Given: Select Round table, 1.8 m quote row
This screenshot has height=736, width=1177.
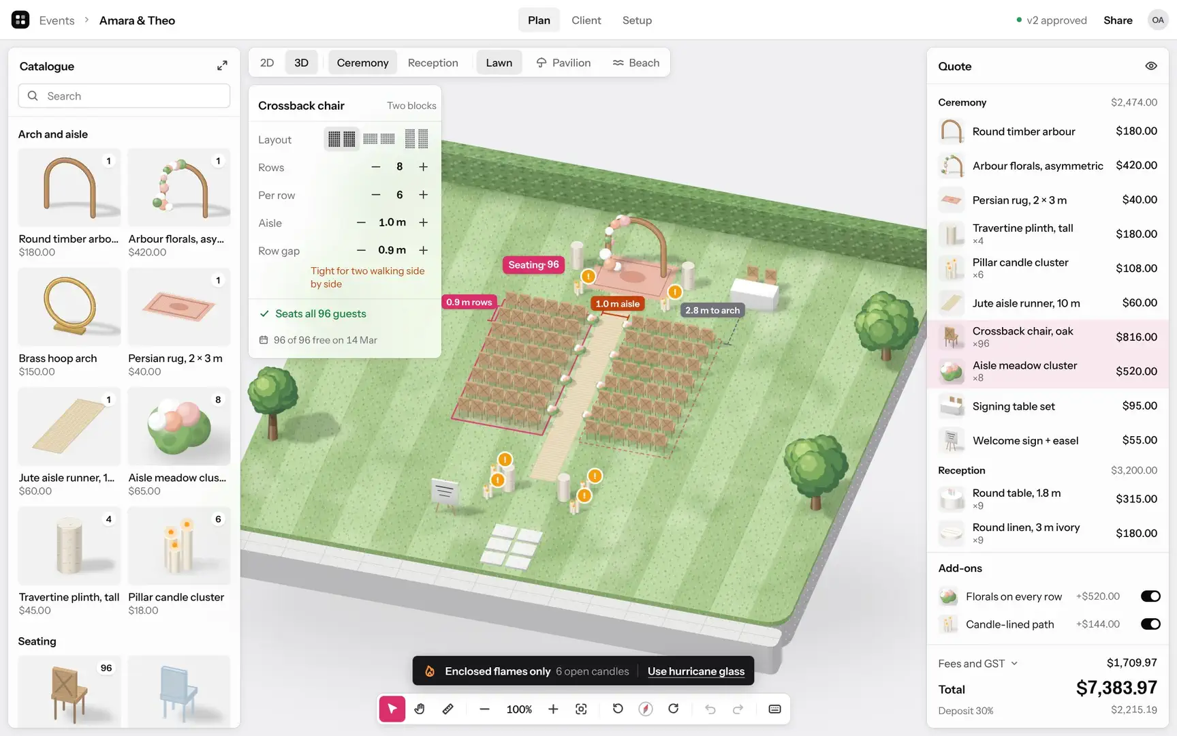Looking at the screenshot, I should (x=1048, y=499).
